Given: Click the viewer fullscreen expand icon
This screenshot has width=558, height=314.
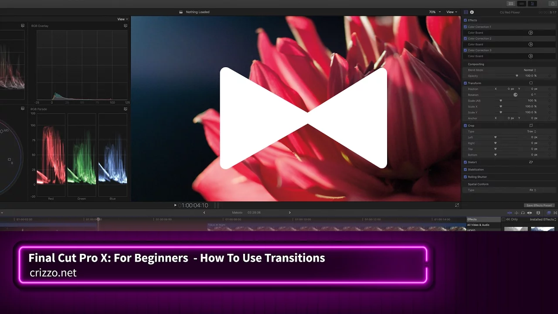Looking at the screenshot, I should pos(457,205).
